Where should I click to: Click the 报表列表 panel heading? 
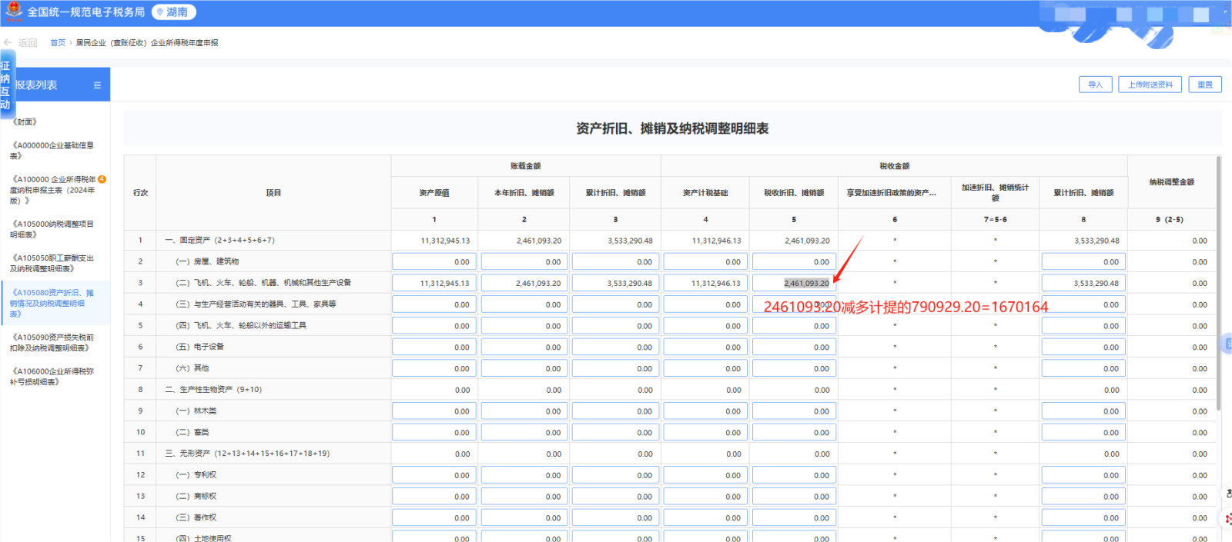tap(36, 85)
